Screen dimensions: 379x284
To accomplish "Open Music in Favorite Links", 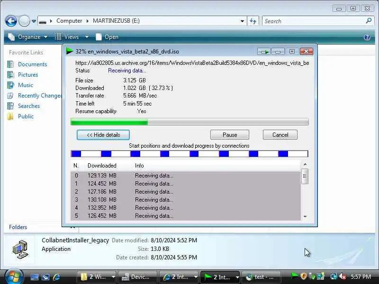I will click(26, 85).
